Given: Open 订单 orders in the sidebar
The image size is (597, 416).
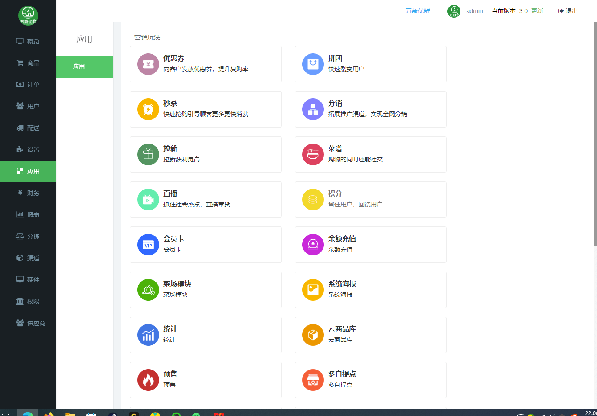Looking at the screenshot, I should pyautogui.click(x=28, y=85).
